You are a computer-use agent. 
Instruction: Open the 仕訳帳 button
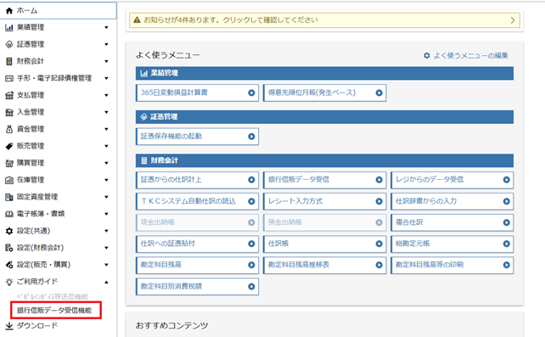pyautogui.click(x=324, y=244)
